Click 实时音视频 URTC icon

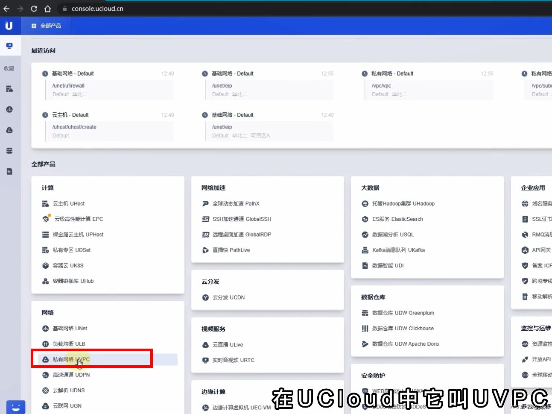coord(205,360)
